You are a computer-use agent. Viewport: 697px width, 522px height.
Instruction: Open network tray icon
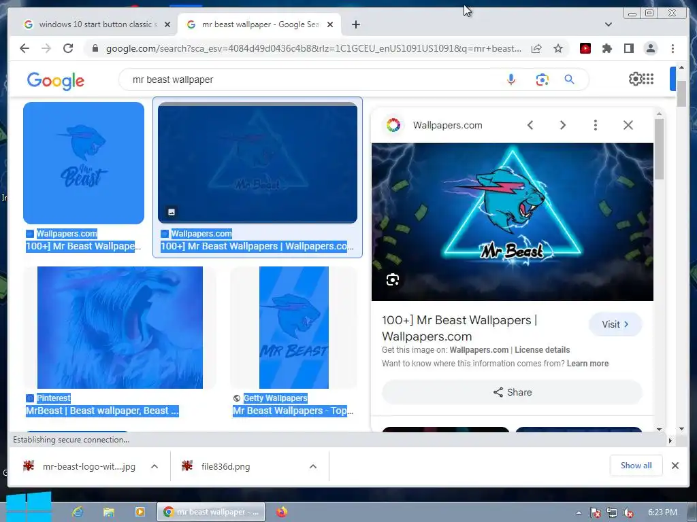612,512
